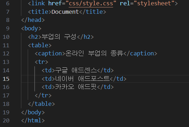Click the closing </body> tag
The image size is (189, 127).
33,113
